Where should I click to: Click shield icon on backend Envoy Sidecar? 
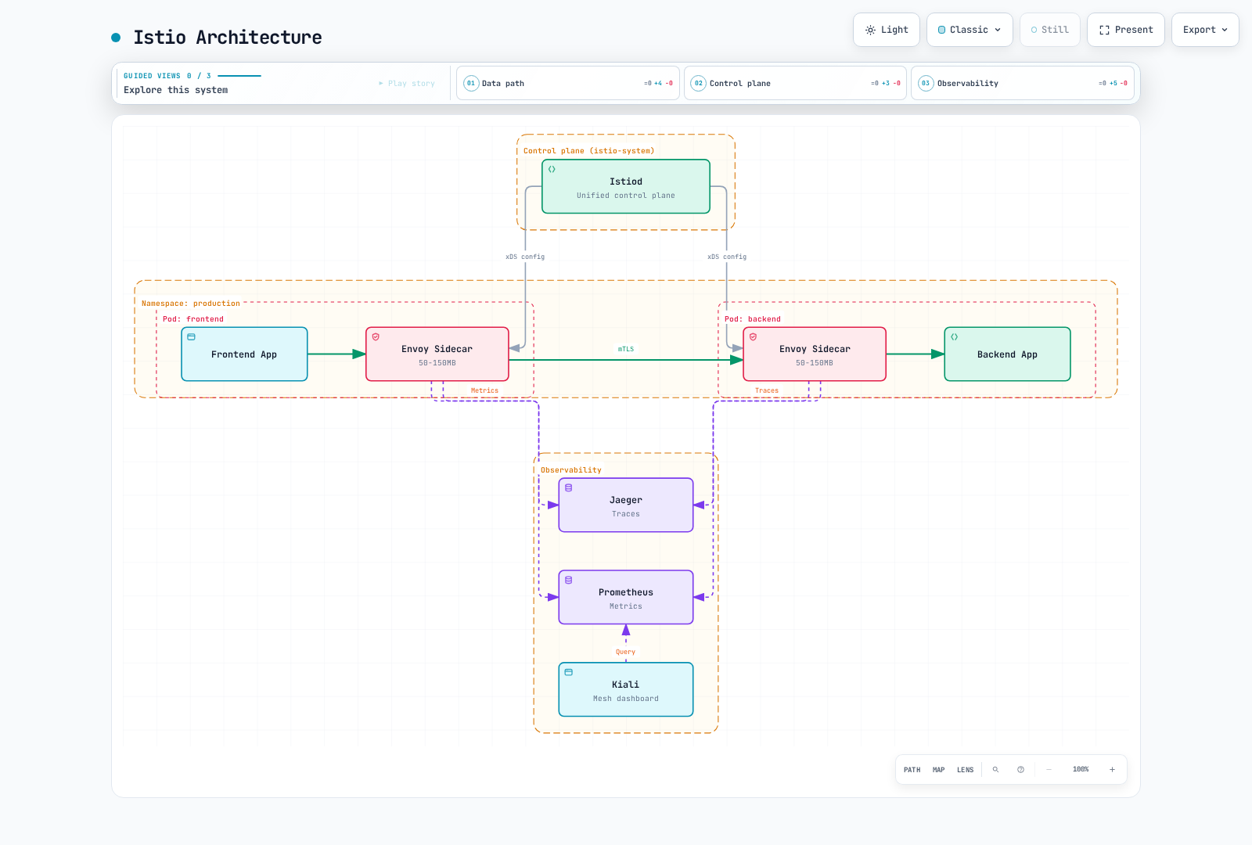[x=753, y=337]
